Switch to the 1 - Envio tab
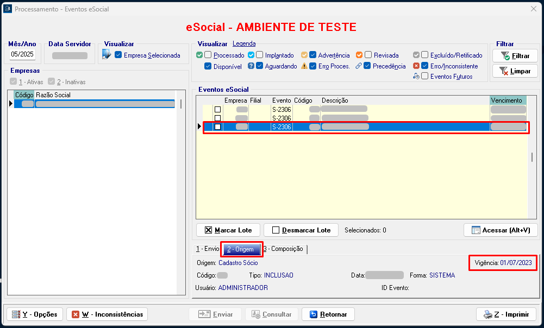 [208, 249]
